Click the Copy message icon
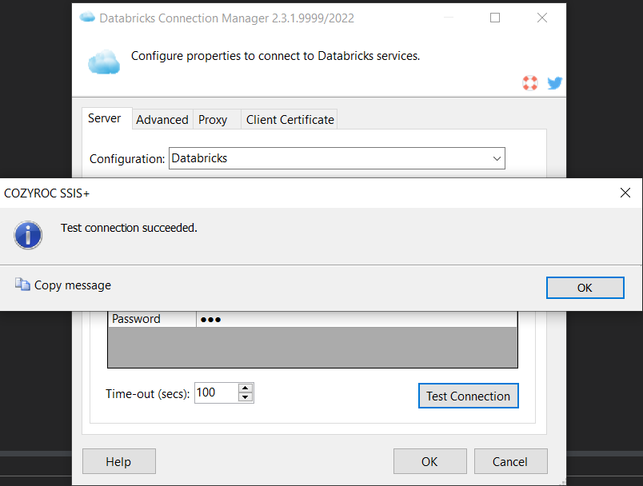Screen dimensions: 643x486 [x=22, y=285]
